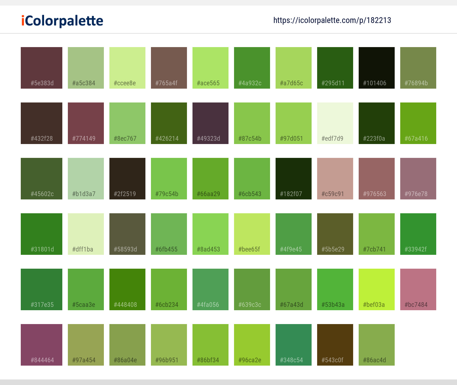The width and height of the screenshot is (457, 385).
Task: Select the #49323d dark plum swatch
Action: [210, 123]
